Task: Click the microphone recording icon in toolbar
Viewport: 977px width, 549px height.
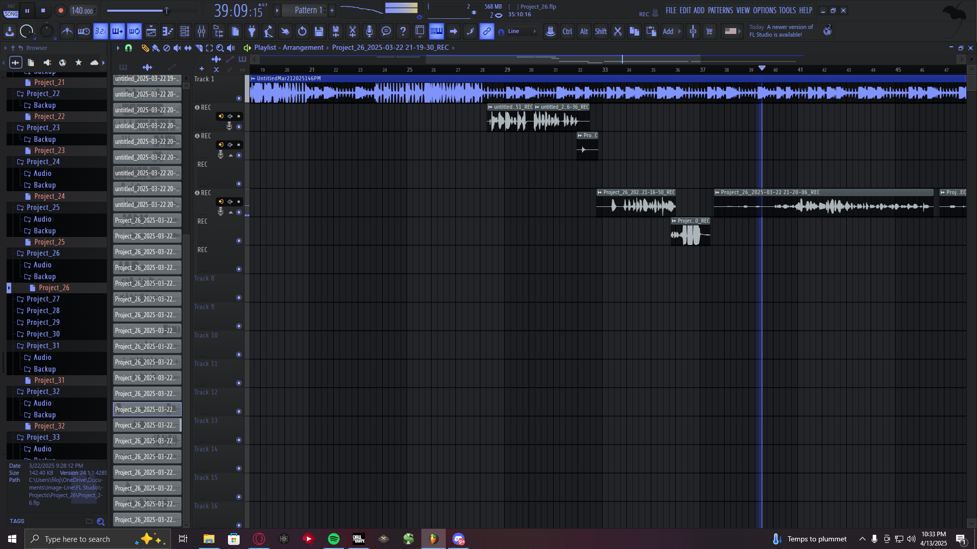Action: pyautogui.click(x=369, y=32)
